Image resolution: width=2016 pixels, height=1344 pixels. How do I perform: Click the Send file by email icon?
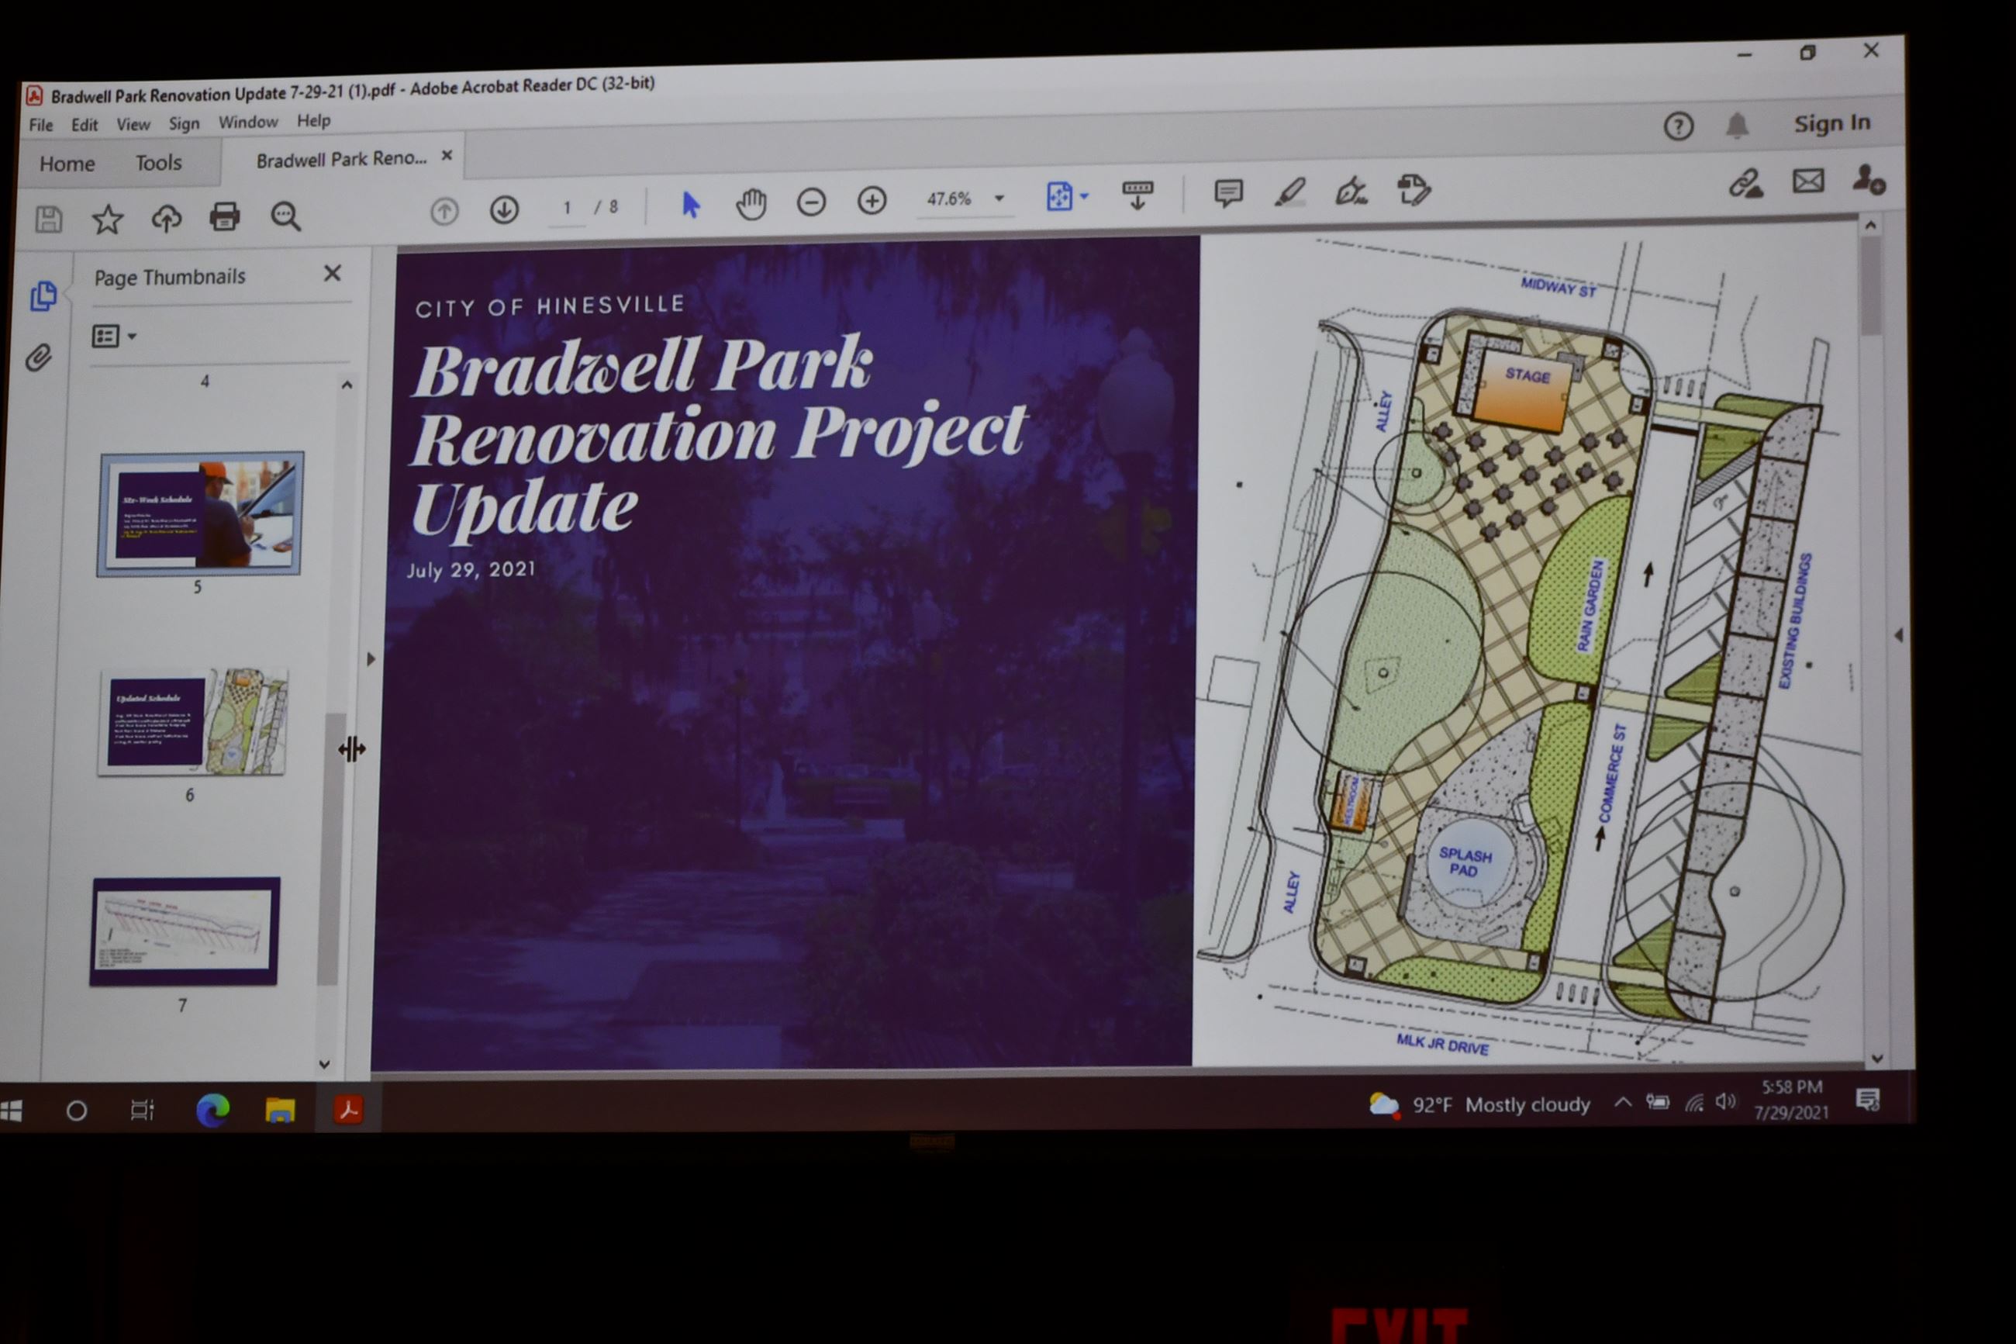pos(1807,181)
